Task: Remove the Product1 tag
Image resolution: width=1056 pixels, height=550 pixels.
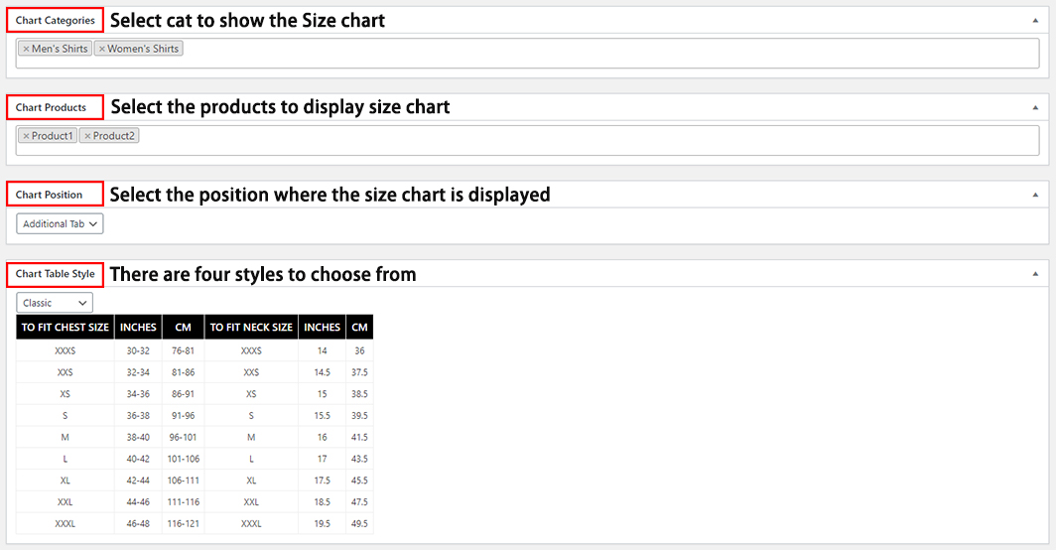Action: pyautogui.click(x=26, y=136)
